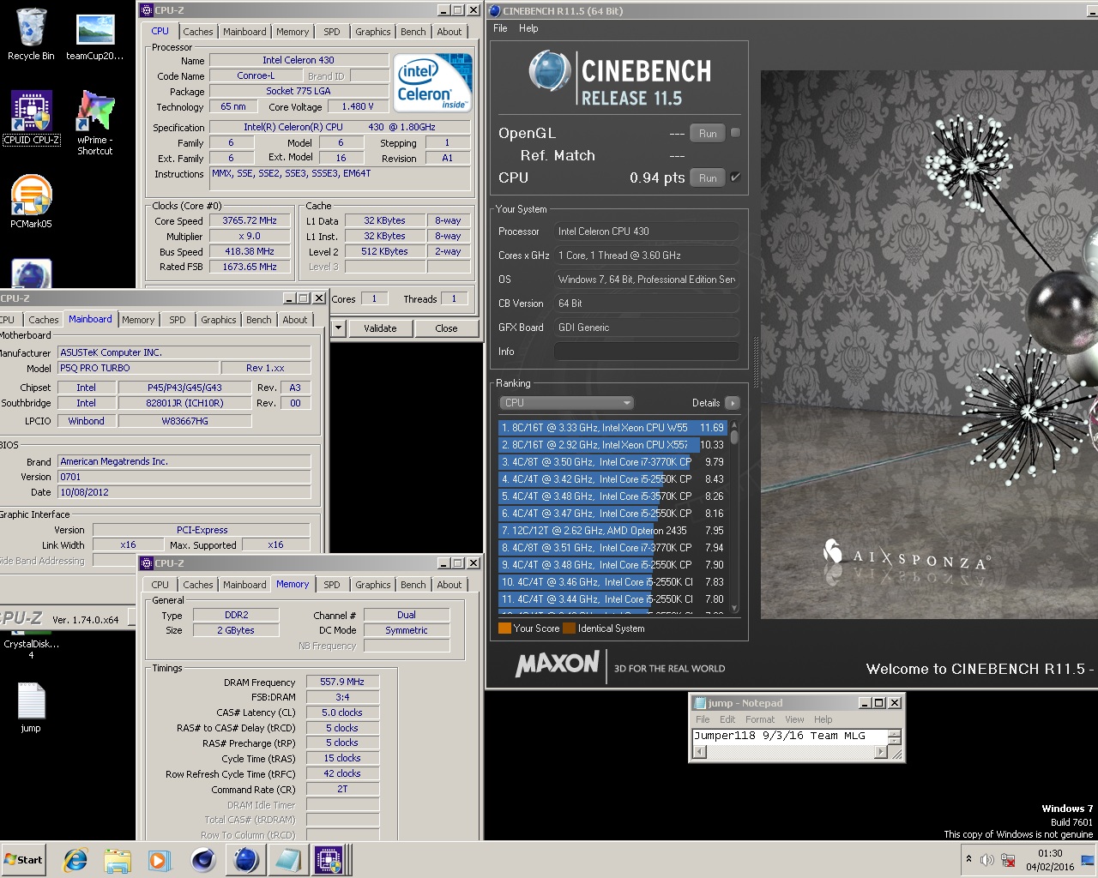Open the CPU ranking dropdown in Cinebench
The width and height of the screenshot is (1098, 878).
[x=566, y=403]
